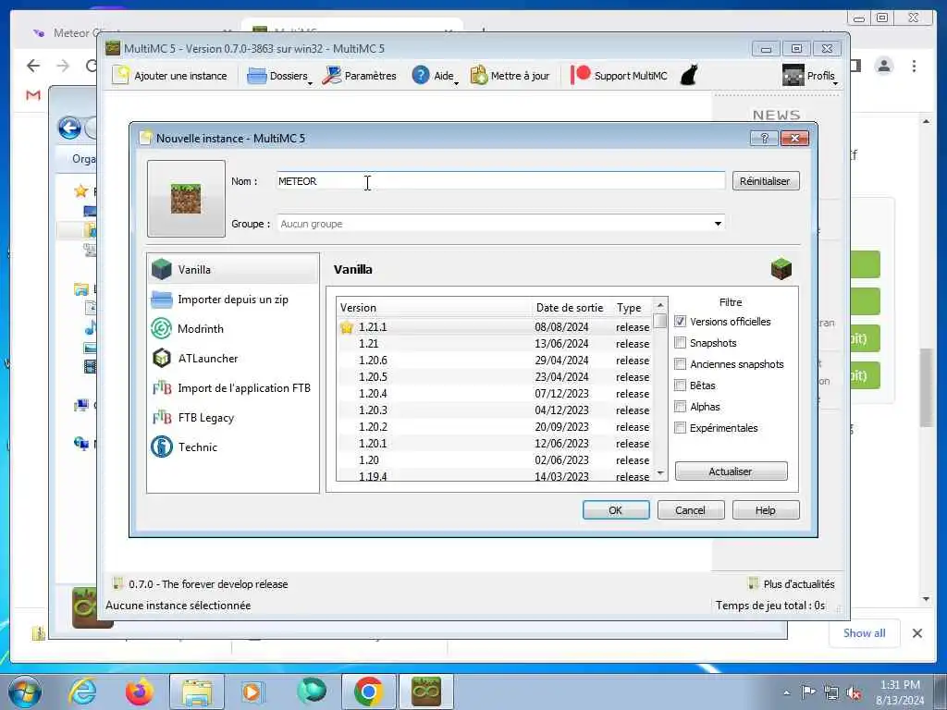Select version 1.20.3 row

point(495,410)
